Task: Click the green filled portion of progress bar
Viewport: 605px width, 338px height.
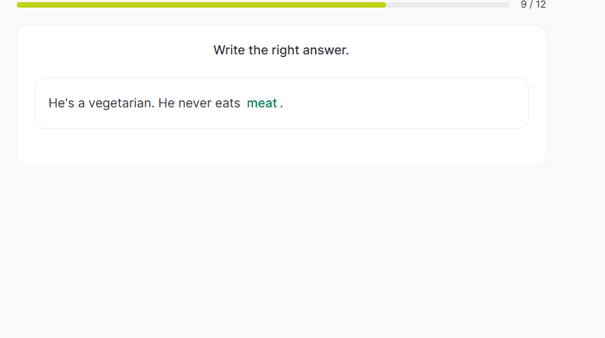Action: [201, 5]
